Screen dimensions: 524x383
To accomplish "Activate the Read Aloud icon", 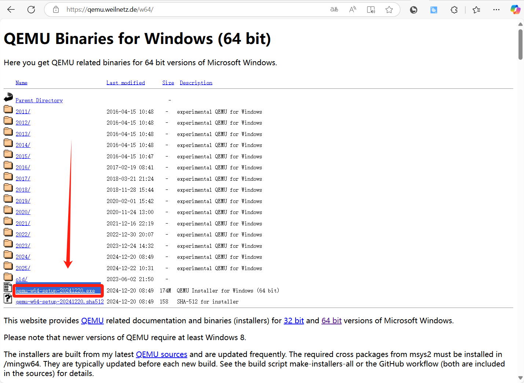I will [352, 10].
